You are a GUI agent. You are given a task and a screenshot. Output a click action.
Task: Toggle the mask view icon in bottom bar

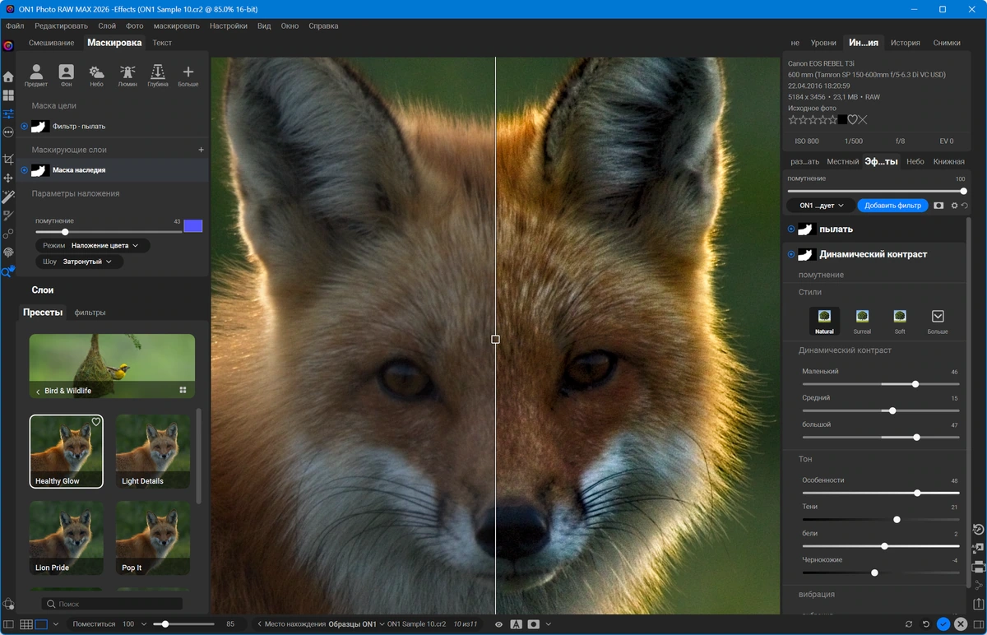click(x=534, y=624)
